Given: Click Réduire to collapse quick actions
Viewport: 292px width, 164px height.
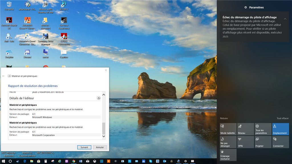Looking at the screenshot, I should point(224,118).
